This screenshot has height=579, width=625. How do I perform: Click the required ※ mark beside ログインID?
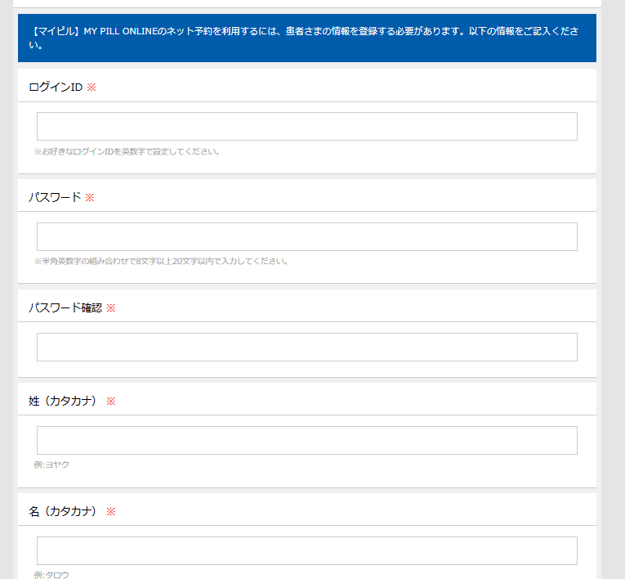click(x=92, y=88)
